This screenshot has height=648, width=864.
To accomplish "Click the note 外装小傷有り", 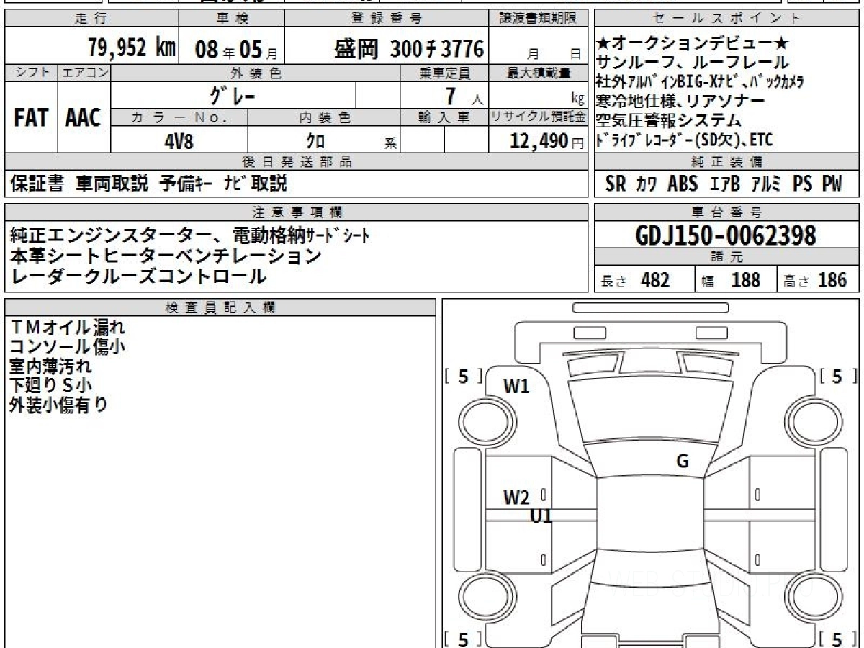I will (x=59, y=405).
